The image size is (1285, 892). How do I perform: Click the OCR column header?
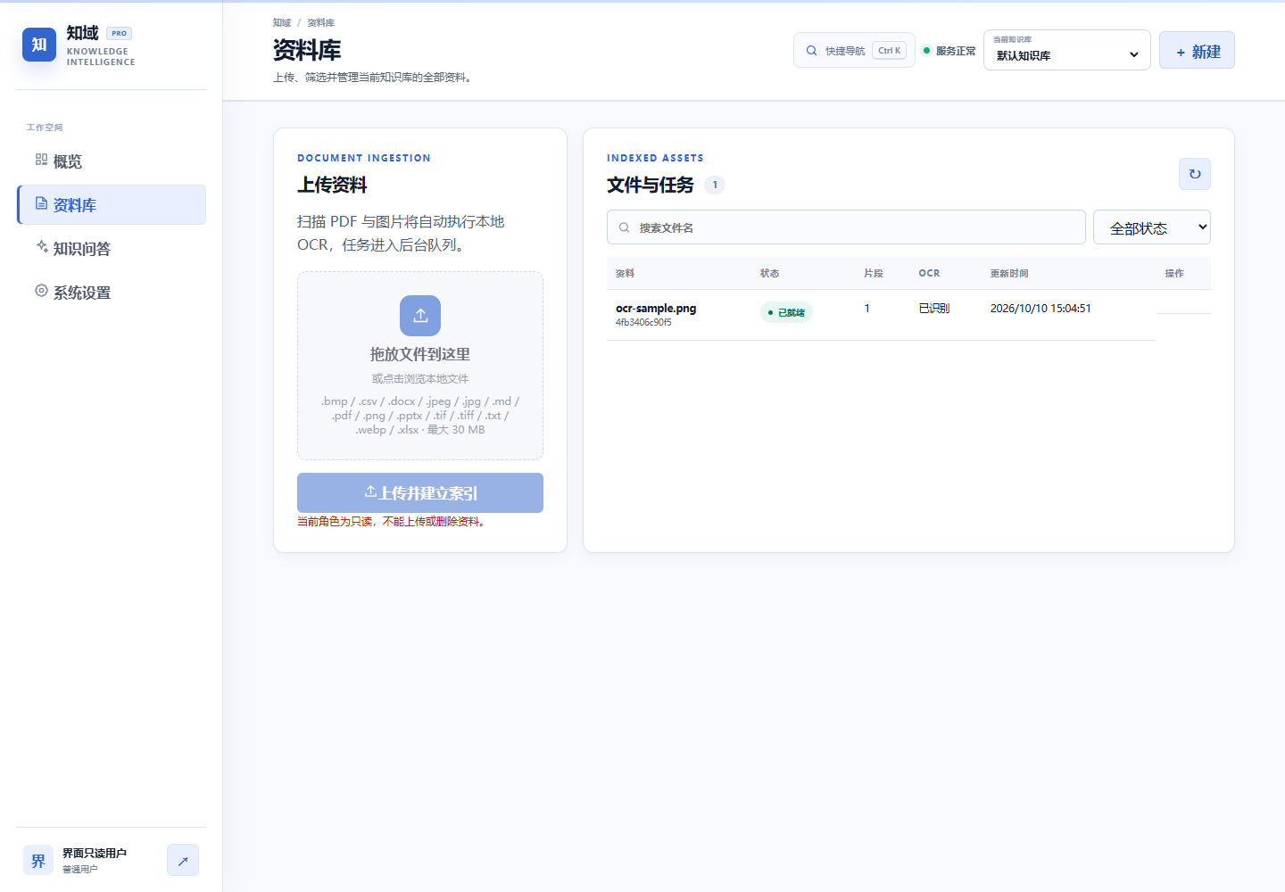(929, 274)
